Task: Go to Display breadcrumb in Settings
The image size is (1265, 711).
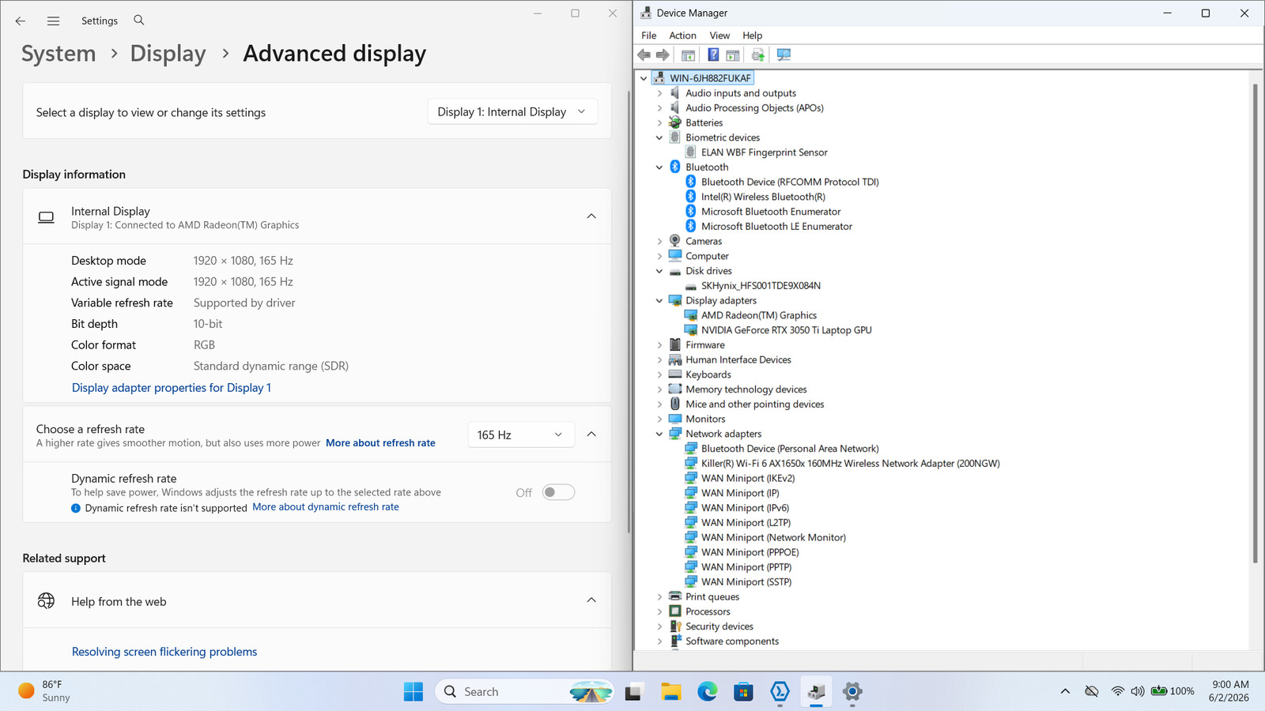Action: [168, 53]
